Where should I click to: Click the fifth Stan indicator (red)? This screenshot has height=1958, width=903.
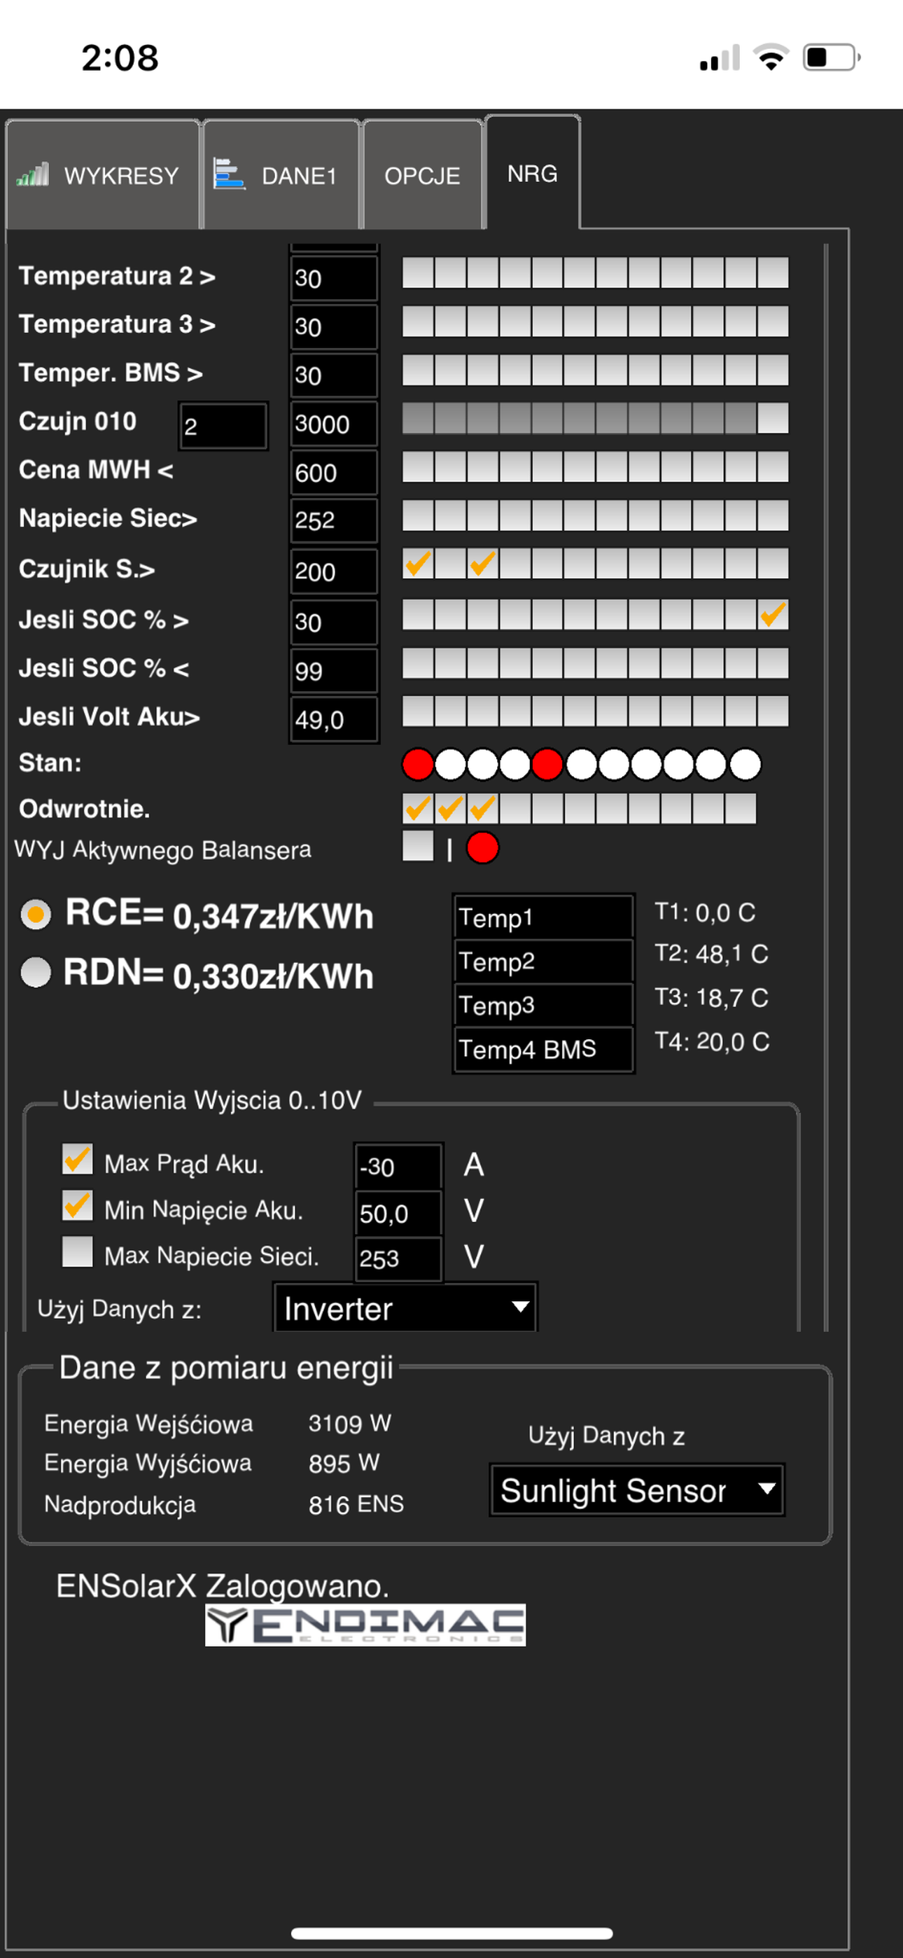tap(547, 765)
